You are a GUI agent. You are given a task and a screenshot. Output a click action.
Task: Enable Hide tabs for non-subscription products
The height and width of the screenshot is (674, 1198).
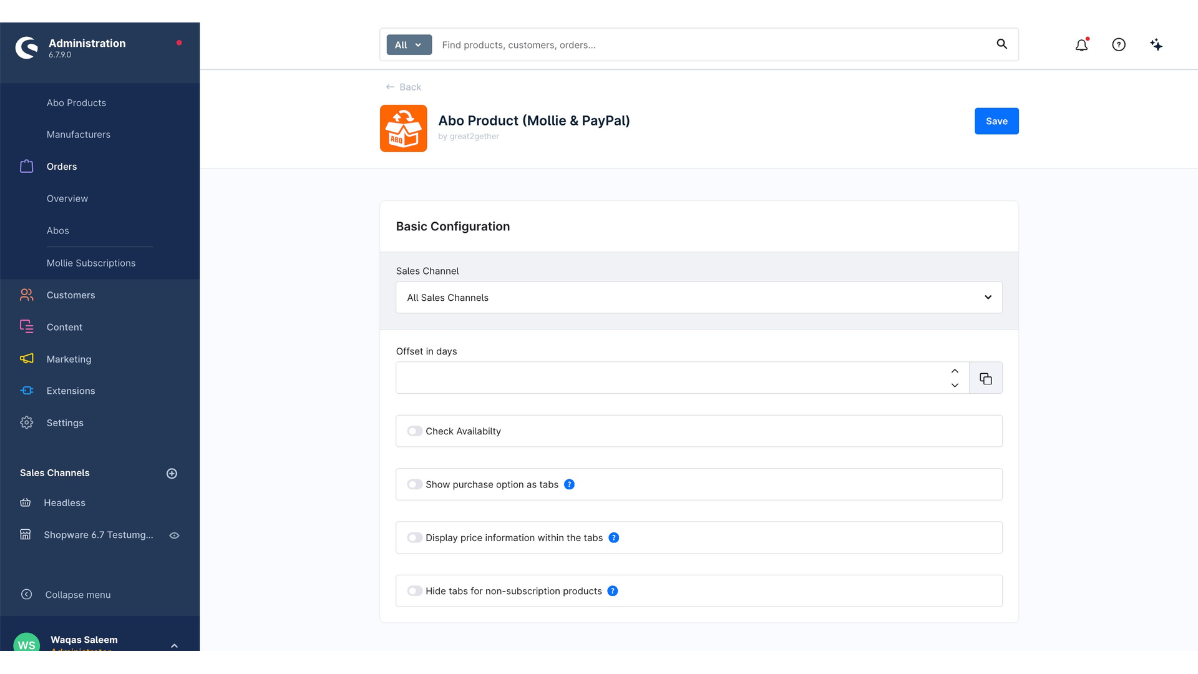click(x=415, y=591)
